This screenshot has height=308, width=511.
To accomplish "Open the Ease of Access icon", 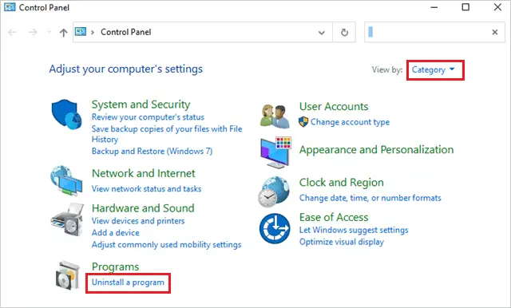I will [275, 228].
